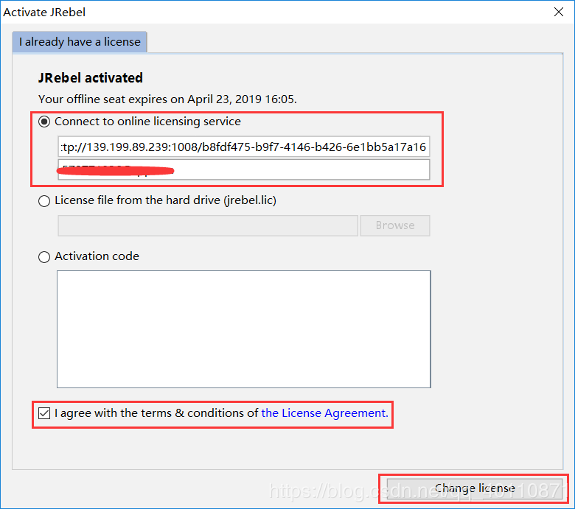Screen dimensions: 575x509
Task: Click the 'JRebel activated' heading
Action: [91, 77]
